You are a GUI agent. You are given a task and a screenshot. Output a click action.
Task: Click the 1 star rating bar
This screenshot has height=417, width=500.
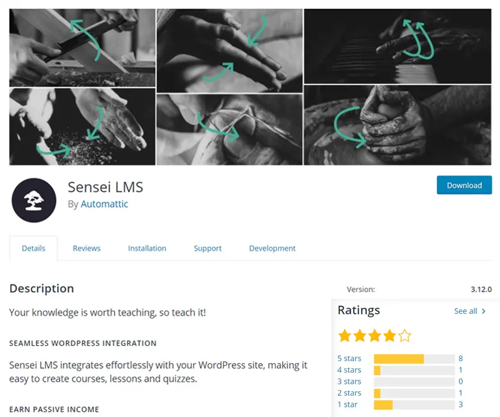pyautogui.click(x=414, y=405)
